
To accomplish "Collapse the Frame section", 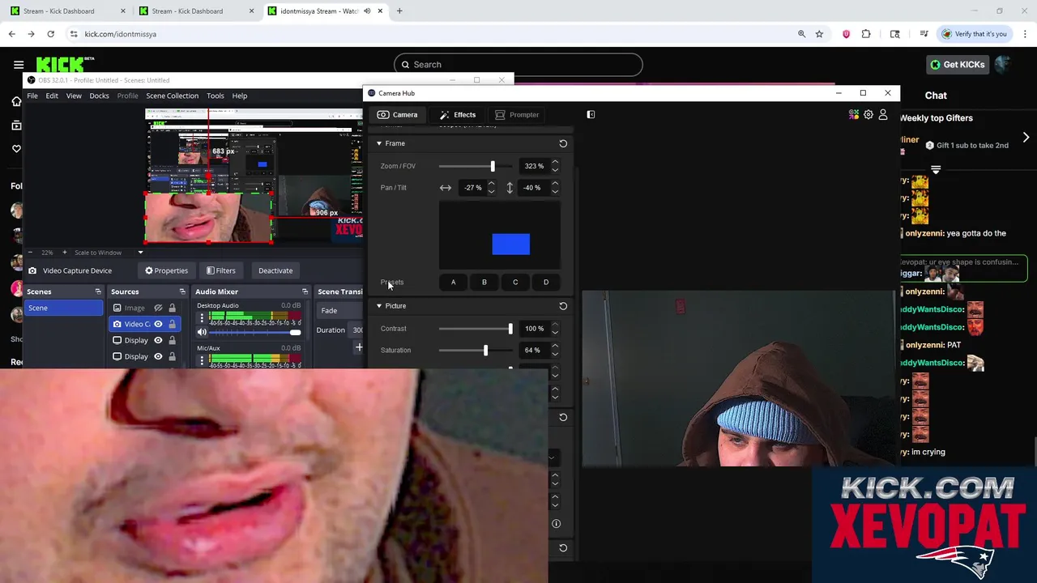I will tap(378, 143).
